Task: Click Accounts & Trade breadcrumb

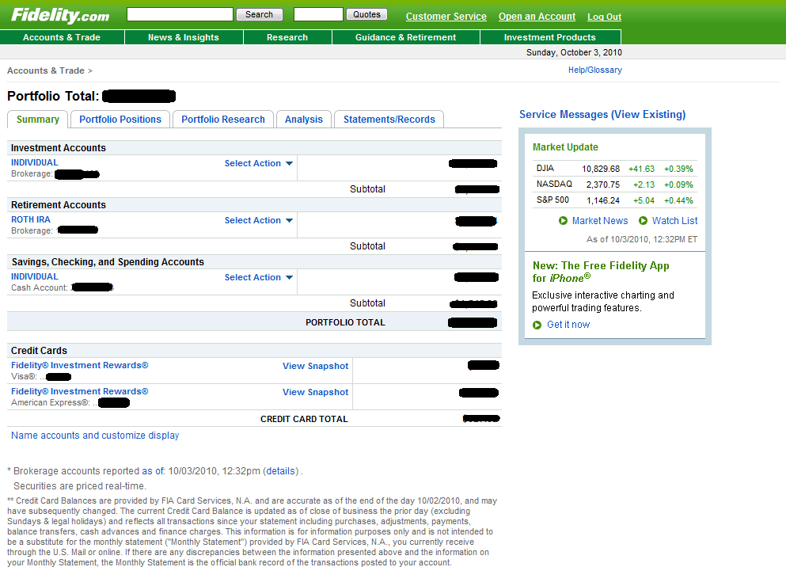Action: (46, 70)
